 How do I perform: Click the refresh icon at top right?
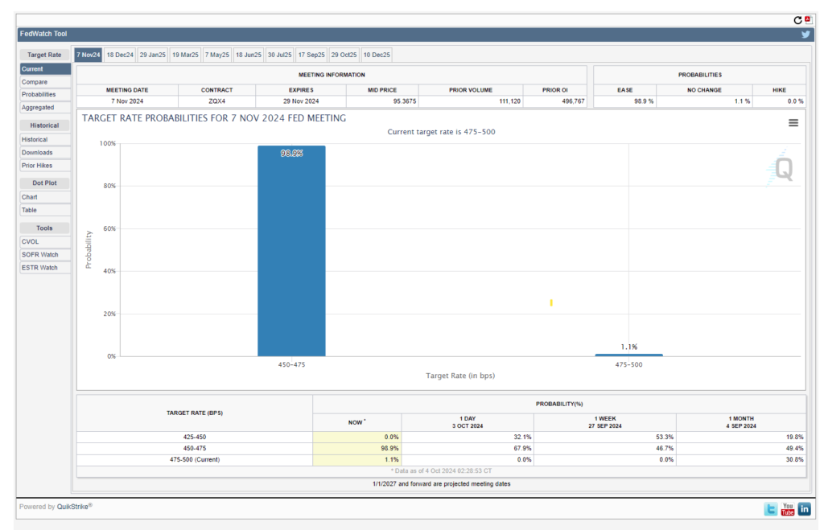point(797,20)
